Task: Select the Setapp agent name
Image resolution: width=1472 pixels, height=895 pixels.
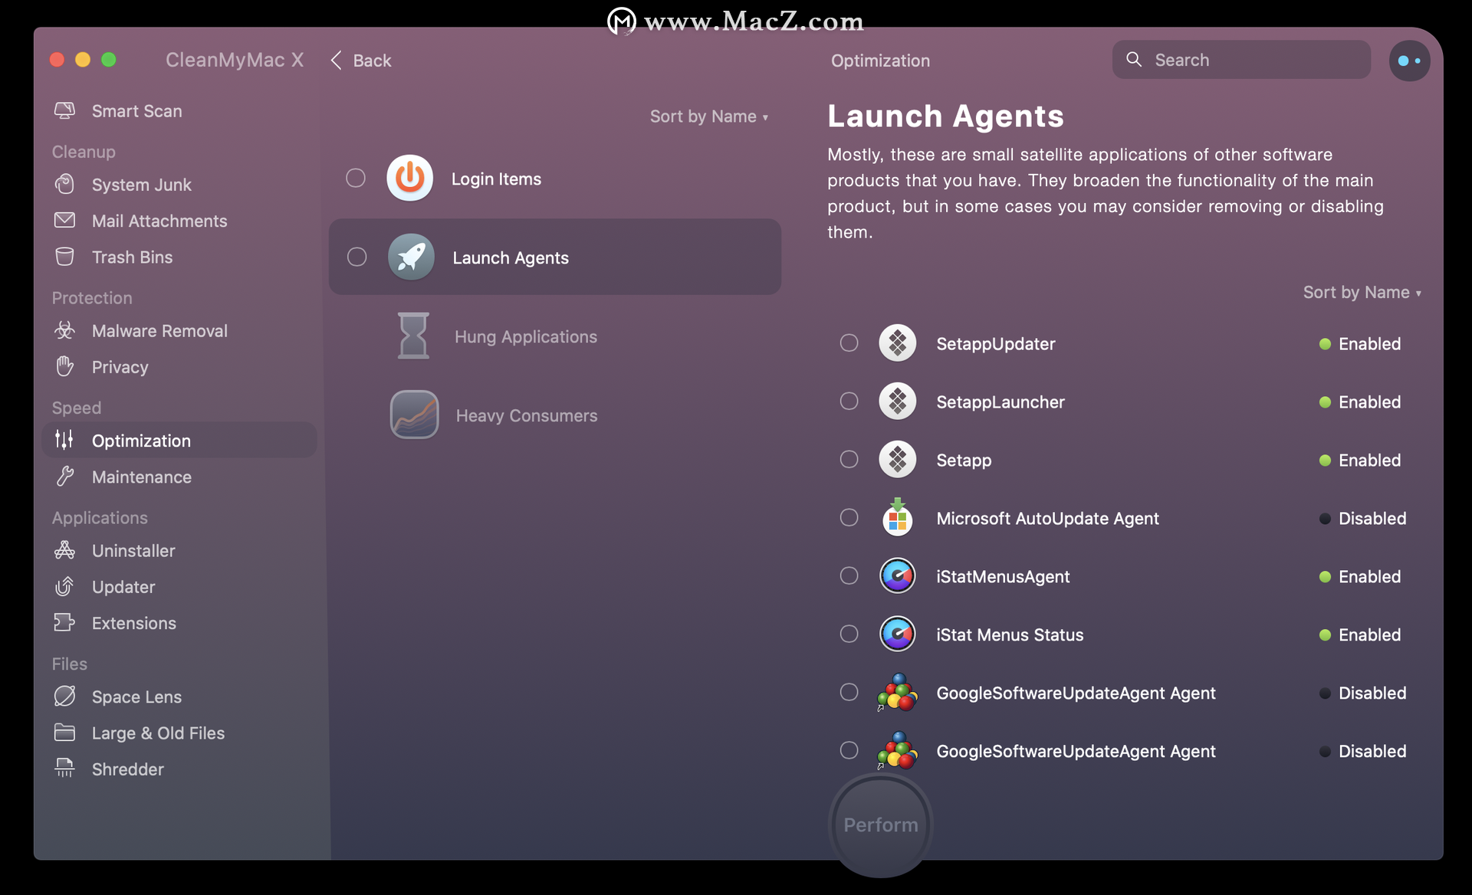Action: point(964,461)
